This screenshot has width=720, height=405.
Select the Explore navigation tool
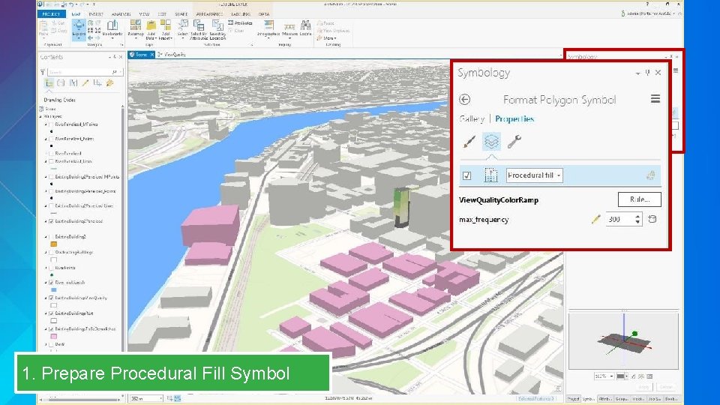pyautogui.click(x=79, y=28)
